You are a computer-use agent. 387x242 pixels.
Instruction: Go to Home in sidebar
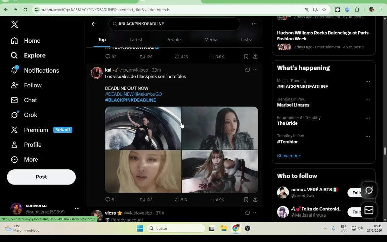coord(26,40)
